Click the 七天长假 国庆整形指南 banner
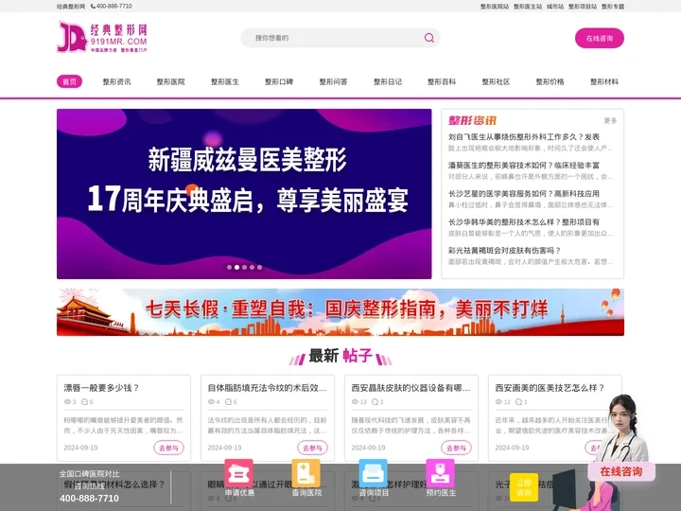Image resolution: width=681 pixels, height=511 pixels. tap(340, 312)
